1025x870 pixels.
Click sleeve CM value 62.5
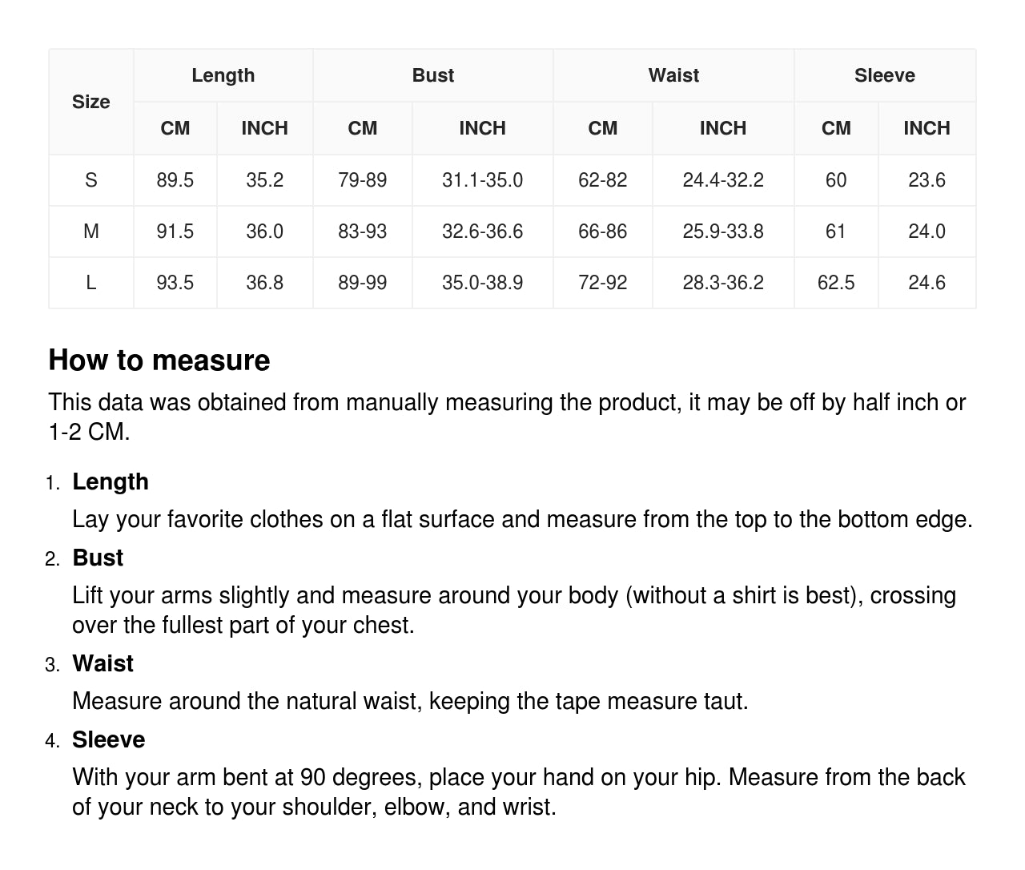pyautogui.click(x=835, y=283)
